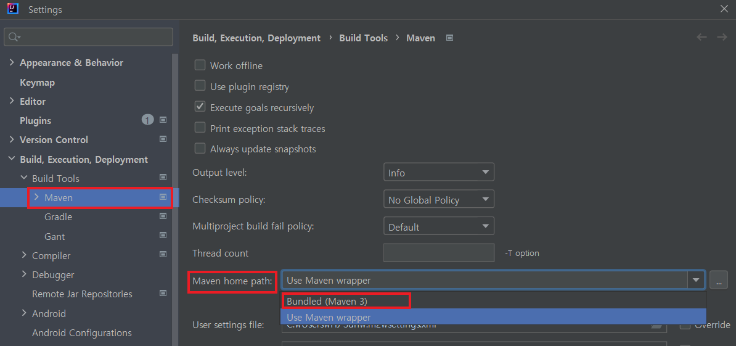Click the 'Maven home path:' label
The image size is (736, 346).
232,281
